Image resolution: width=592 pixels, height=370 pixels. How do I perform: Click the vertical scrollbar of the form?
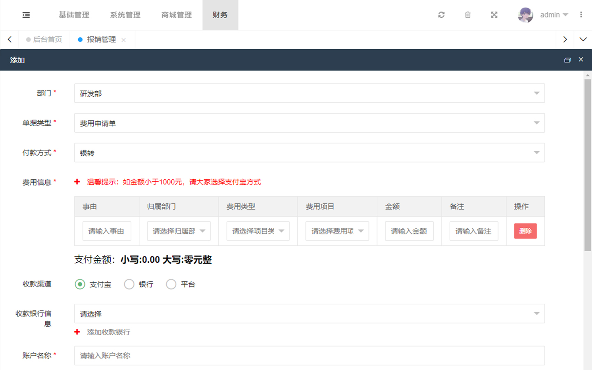pyautogui.click(x=587, y=164)
